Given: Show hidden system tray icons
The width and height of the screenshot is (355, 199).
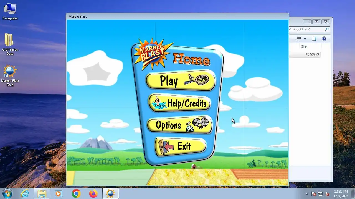Looking at the screenshot, I should 307,194.
